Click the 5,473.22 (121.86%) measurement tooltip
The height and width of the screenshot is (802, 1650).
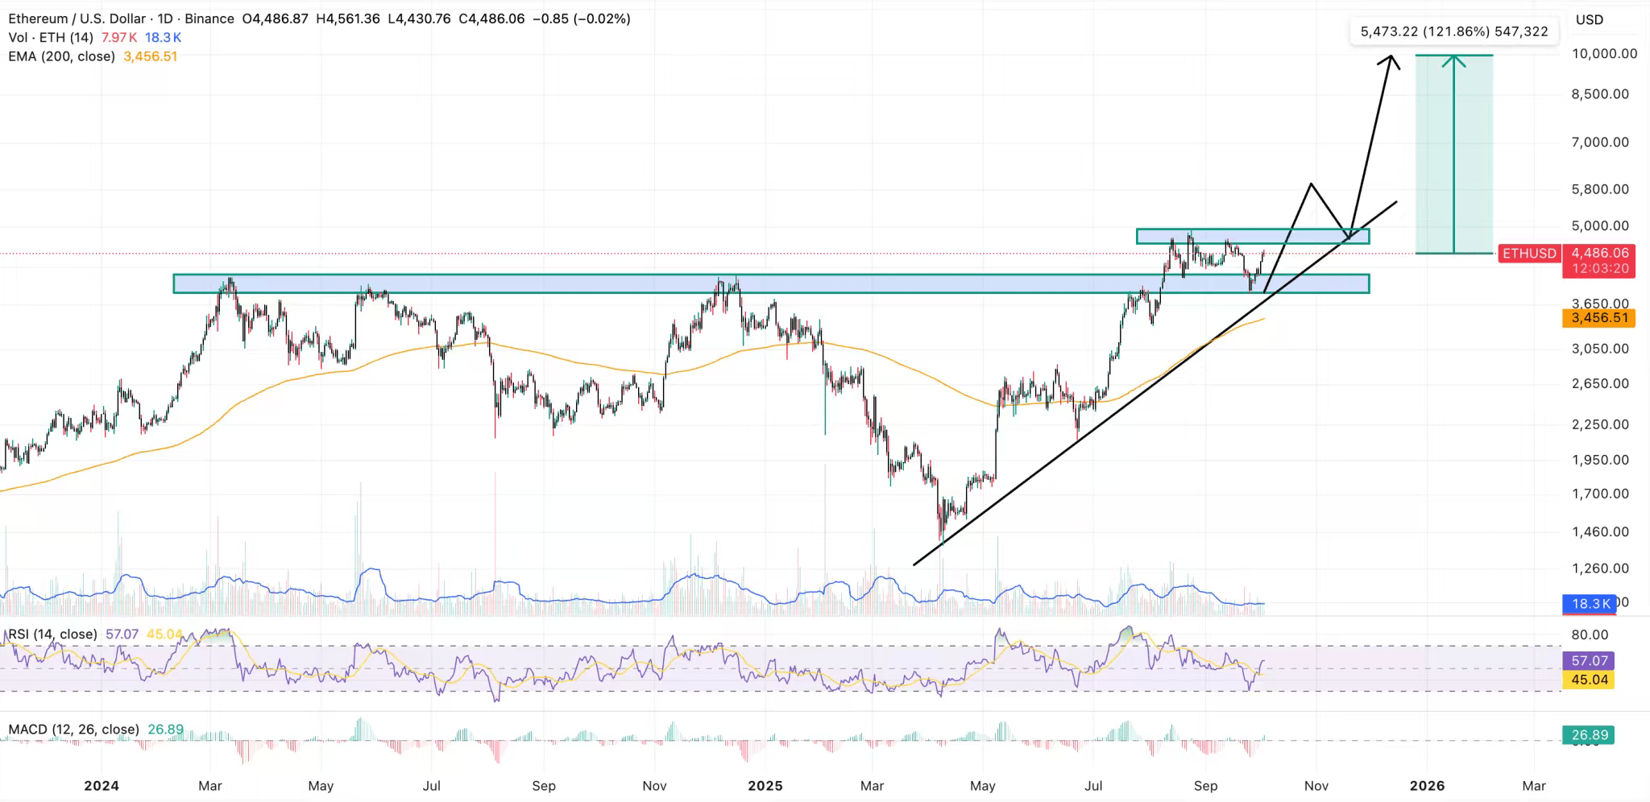pyautogui.click(x=1453, y=32)
